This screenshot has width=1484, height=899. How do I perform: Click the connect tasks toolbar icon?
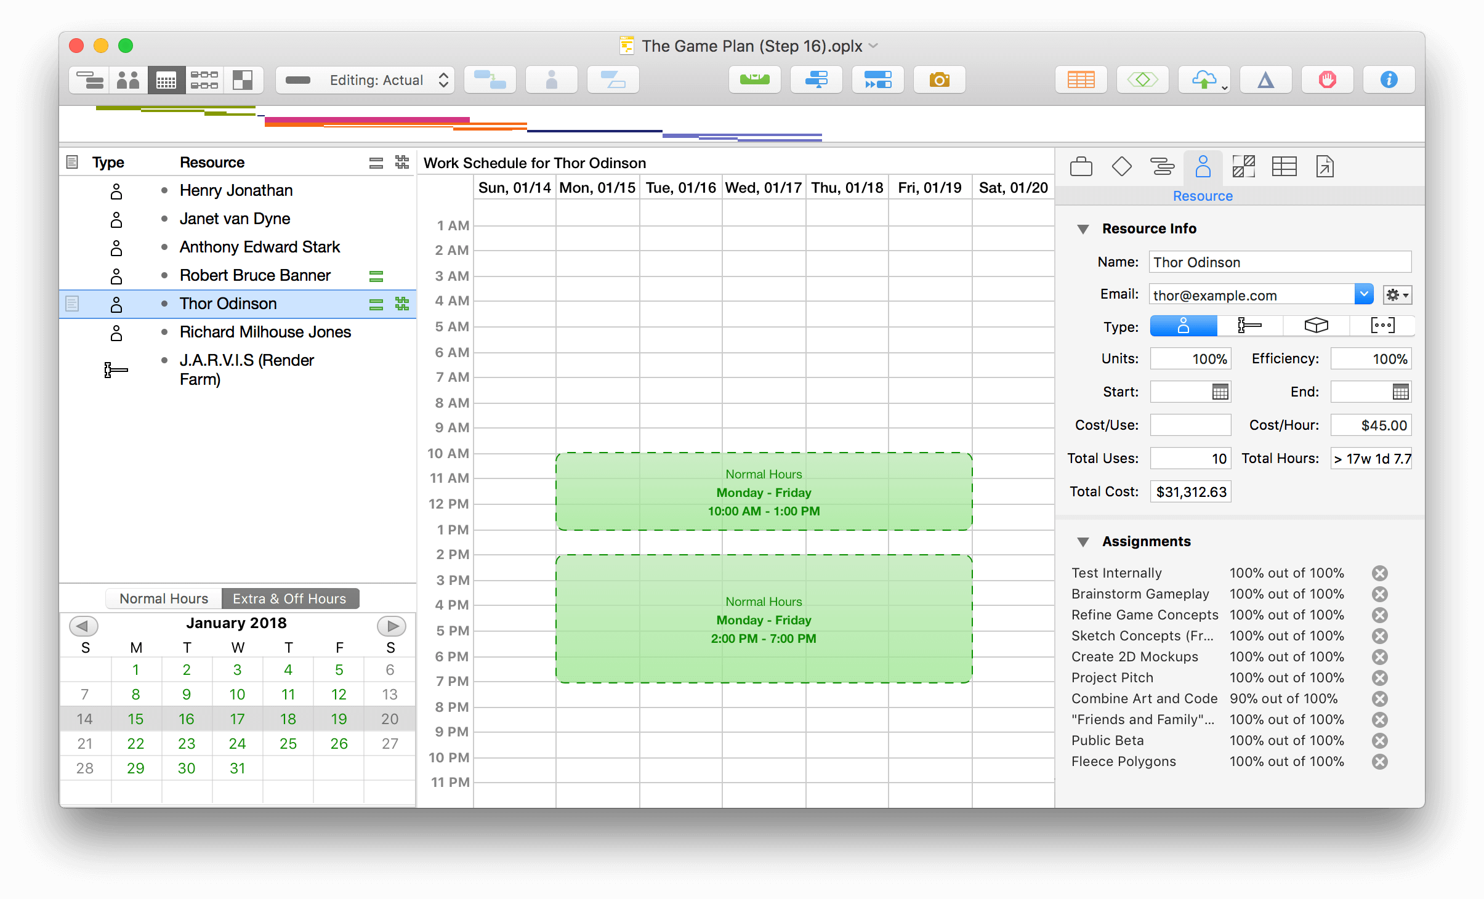[490, 80]
